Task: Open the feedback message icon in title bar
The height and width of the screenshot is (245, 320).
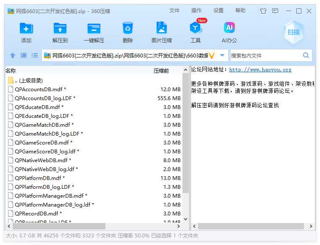Action: click(x=275, y=11)
